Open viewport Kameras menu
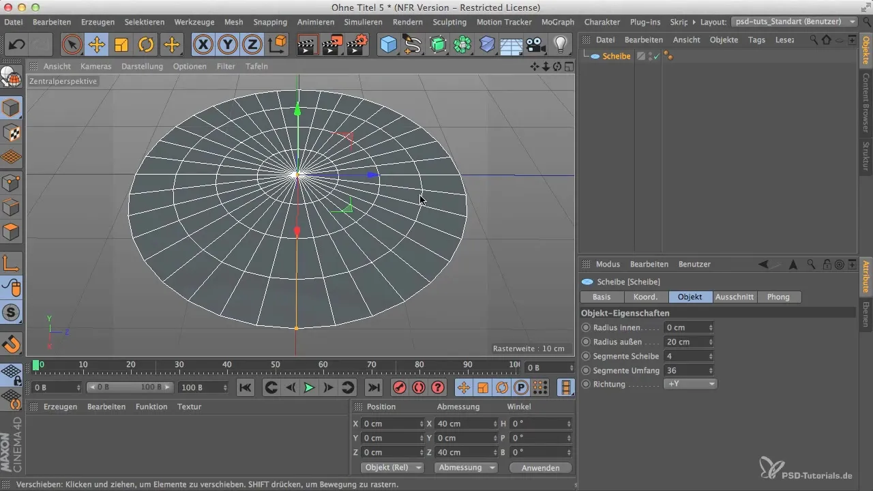 pos(95,66)
